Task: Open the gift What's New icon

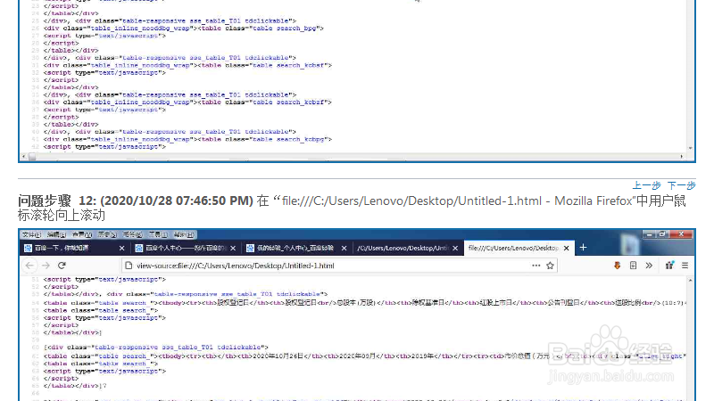Action: [669, 265]
